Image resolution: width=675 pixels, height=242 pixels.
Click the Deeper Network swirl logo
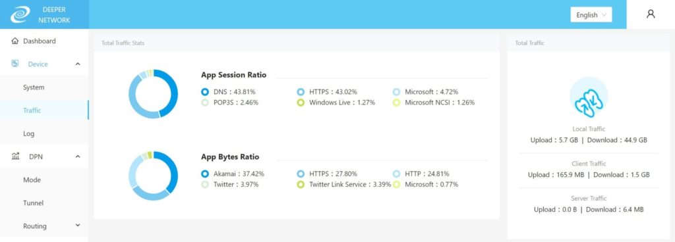20,14
